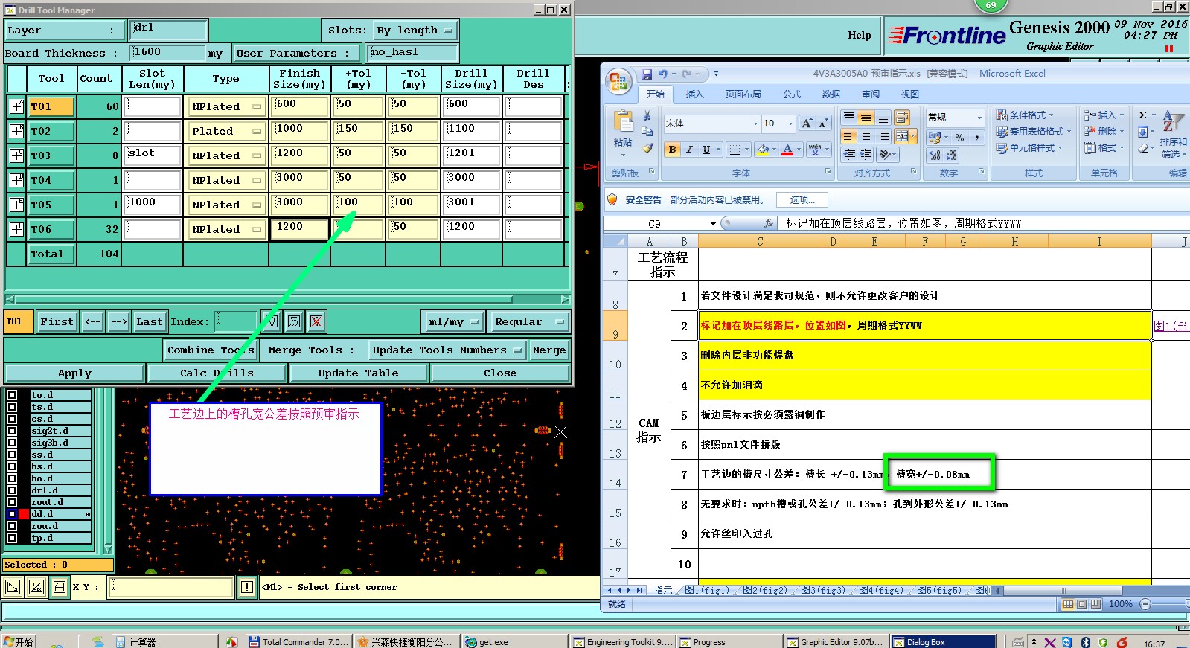The image size is (1190, 648).
Task: Click the Board Thickness input field
Action: pyautogui.click(x=167, y=52)
